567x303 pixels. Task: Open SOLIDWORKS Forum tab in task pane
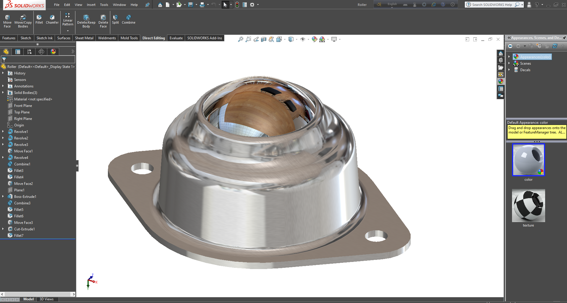pos(500,96)
